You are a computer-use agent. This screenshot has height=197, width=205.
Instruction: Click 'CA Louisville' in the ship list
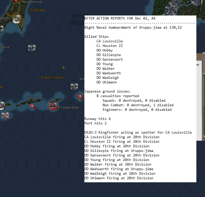110,41
